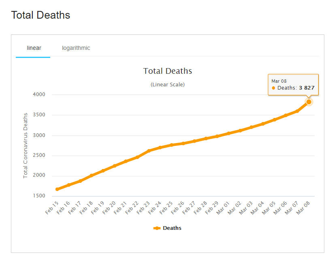Click the Mar 04 data point
The width and height of the screenshot is (328, 259).
263,124
